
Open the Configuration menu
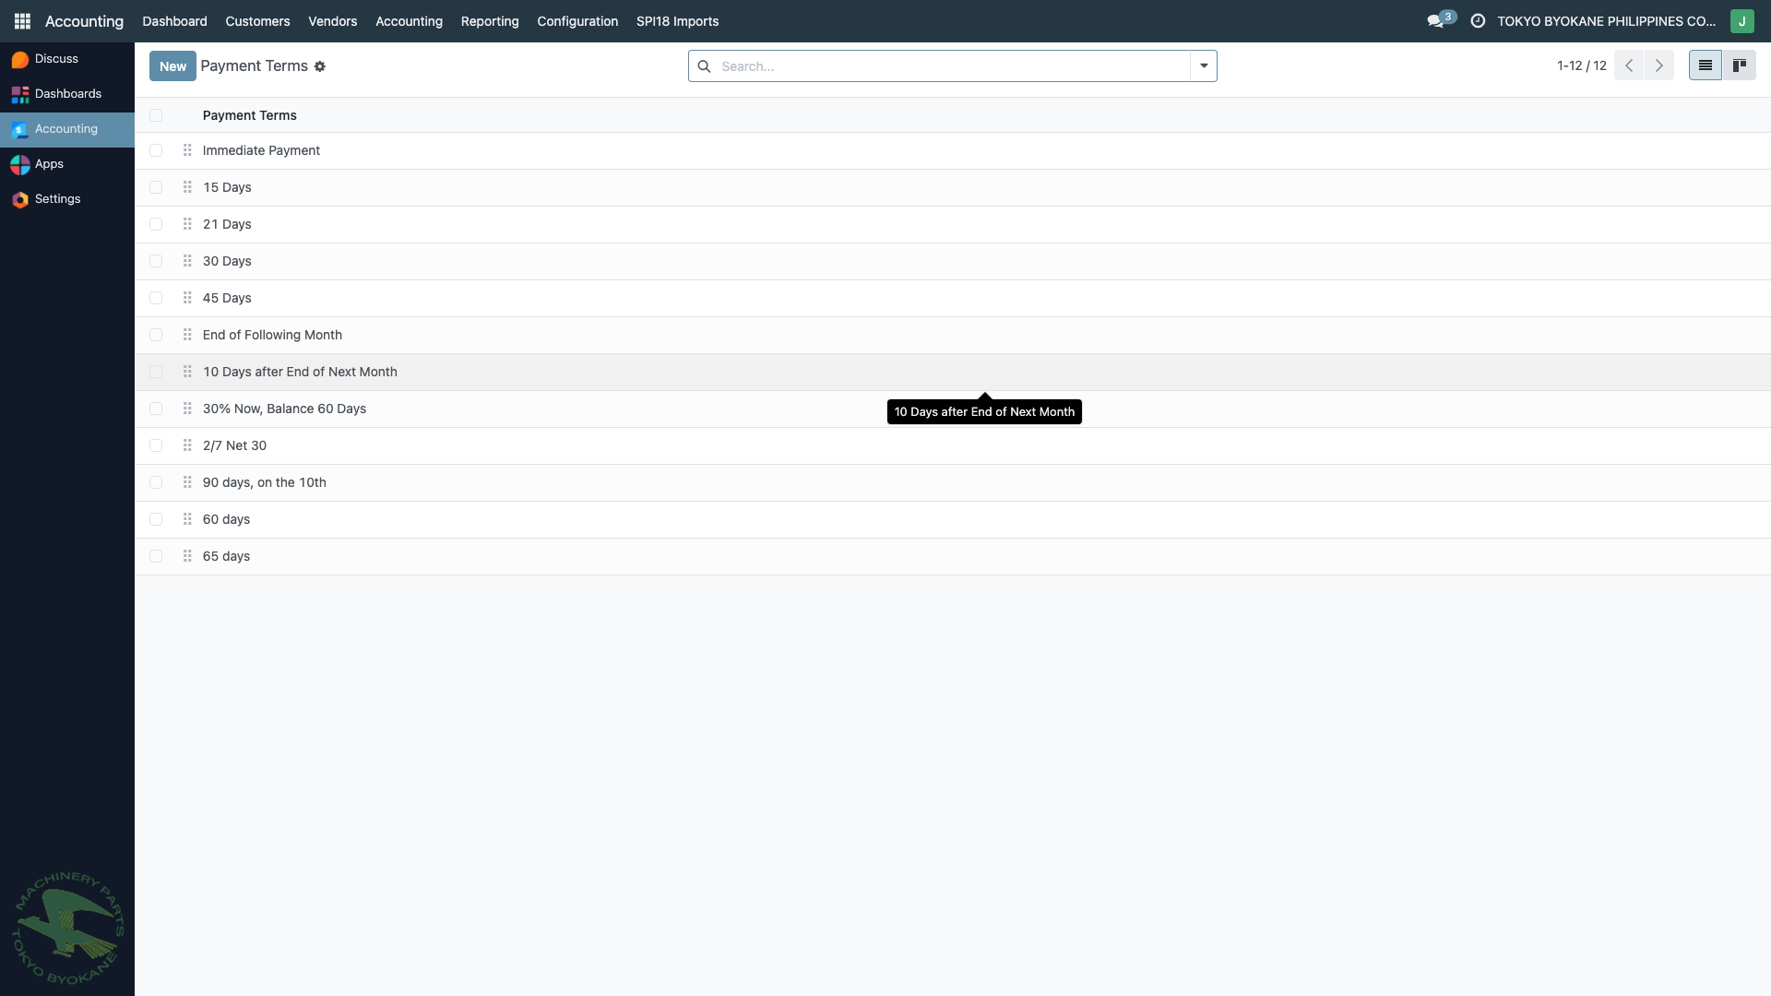577,20
